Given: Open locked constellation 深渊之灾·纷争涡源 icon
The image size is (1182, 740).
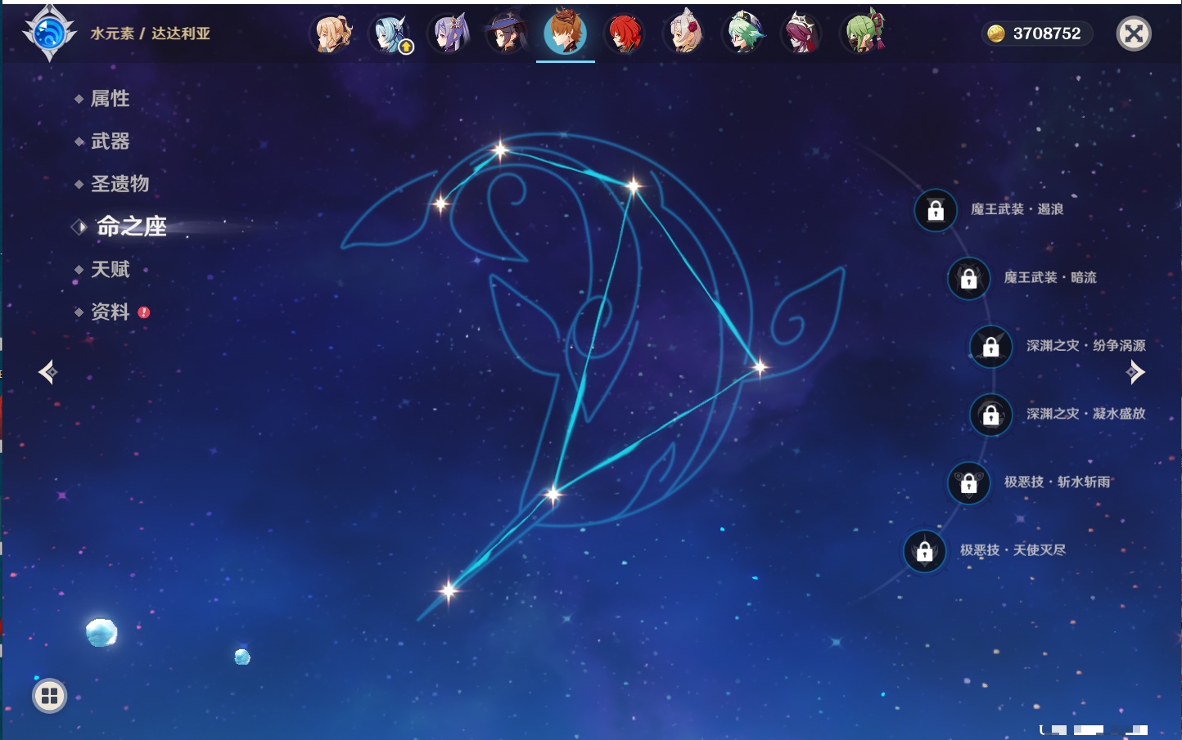Looking at the screenshot, I should [991, 346].
